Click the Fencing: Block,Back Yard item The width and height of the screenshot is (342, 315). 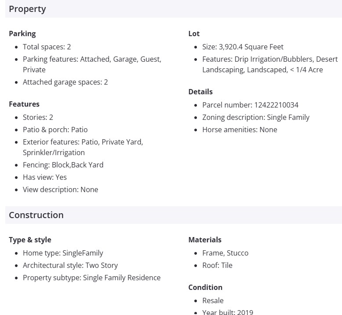(x=63, y=165)
